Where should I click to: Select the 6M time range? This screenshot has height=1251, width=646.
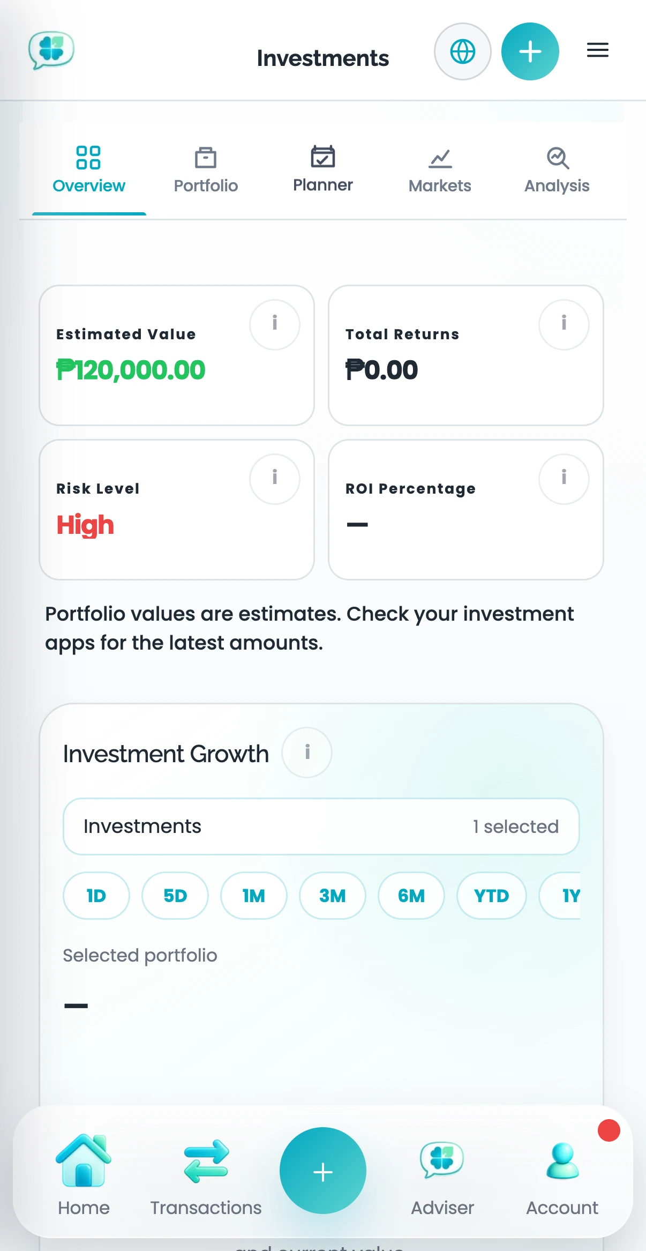(411, 896)
